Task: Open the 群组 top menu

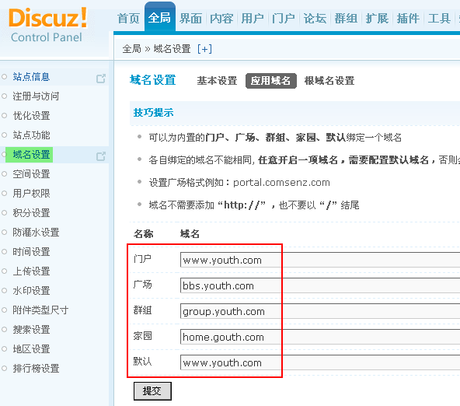Action: tap(346, 18)
